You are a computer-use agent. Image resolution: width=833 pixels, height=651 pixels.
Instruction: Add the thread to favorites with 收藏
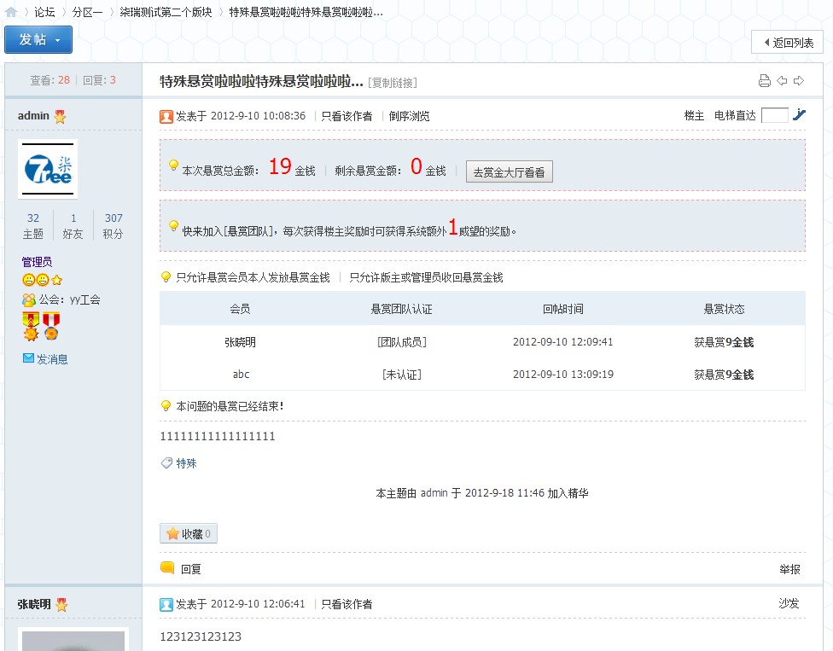point(188,533)
